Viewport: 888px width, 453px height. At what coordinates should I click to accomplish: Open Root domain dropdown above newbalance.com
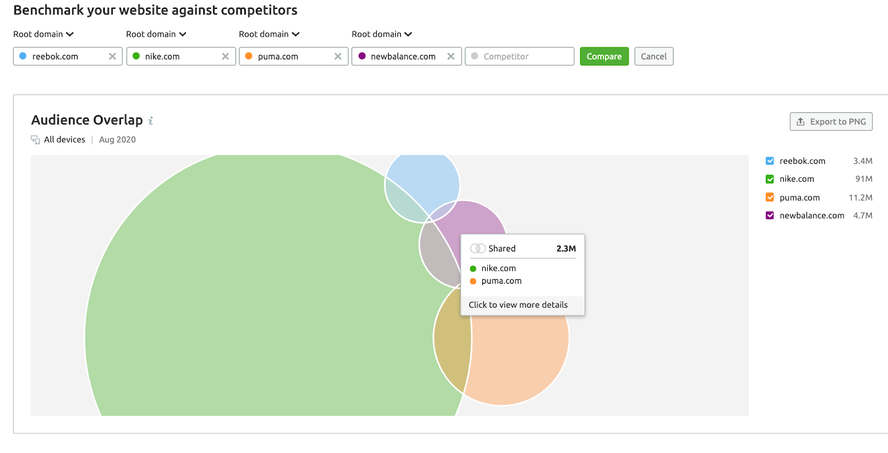(382, 34)
